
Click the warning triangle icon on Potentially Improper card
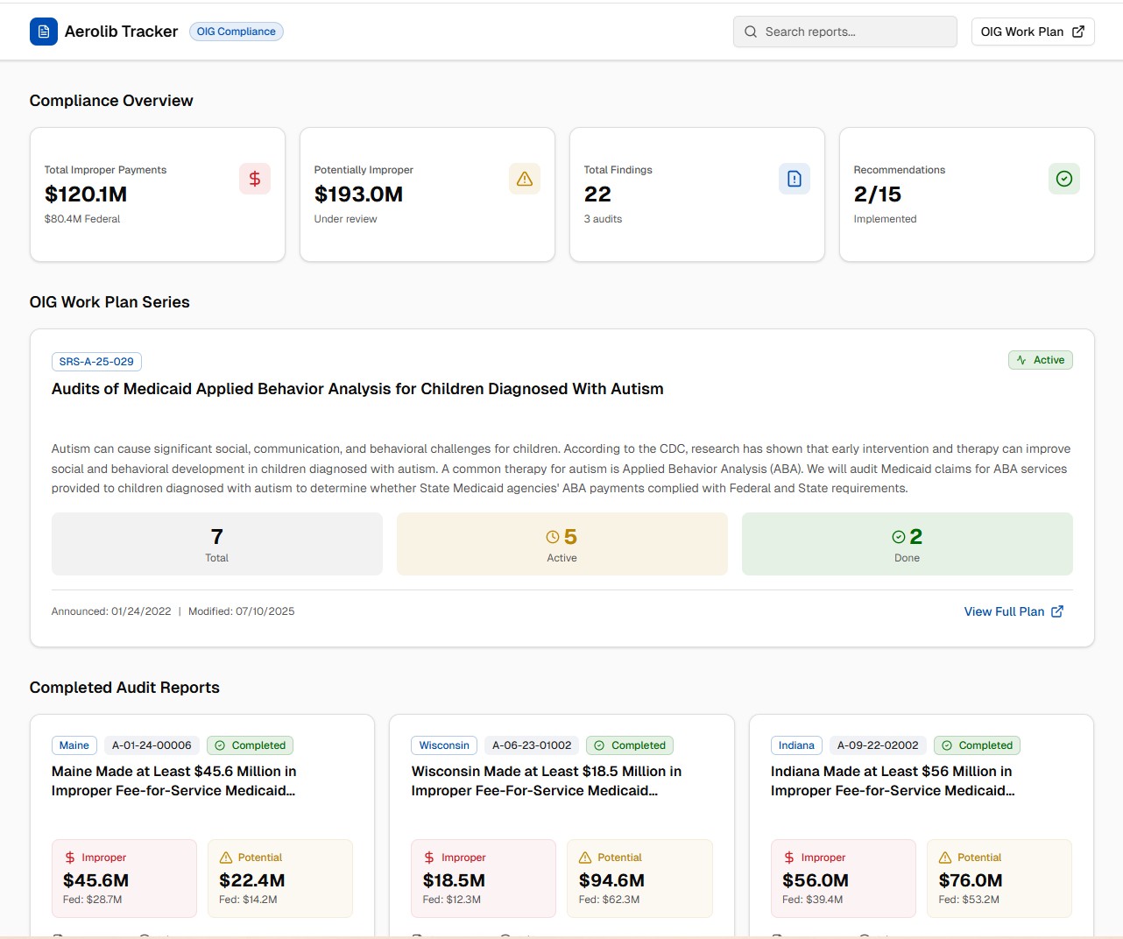(x=525, y=178)
